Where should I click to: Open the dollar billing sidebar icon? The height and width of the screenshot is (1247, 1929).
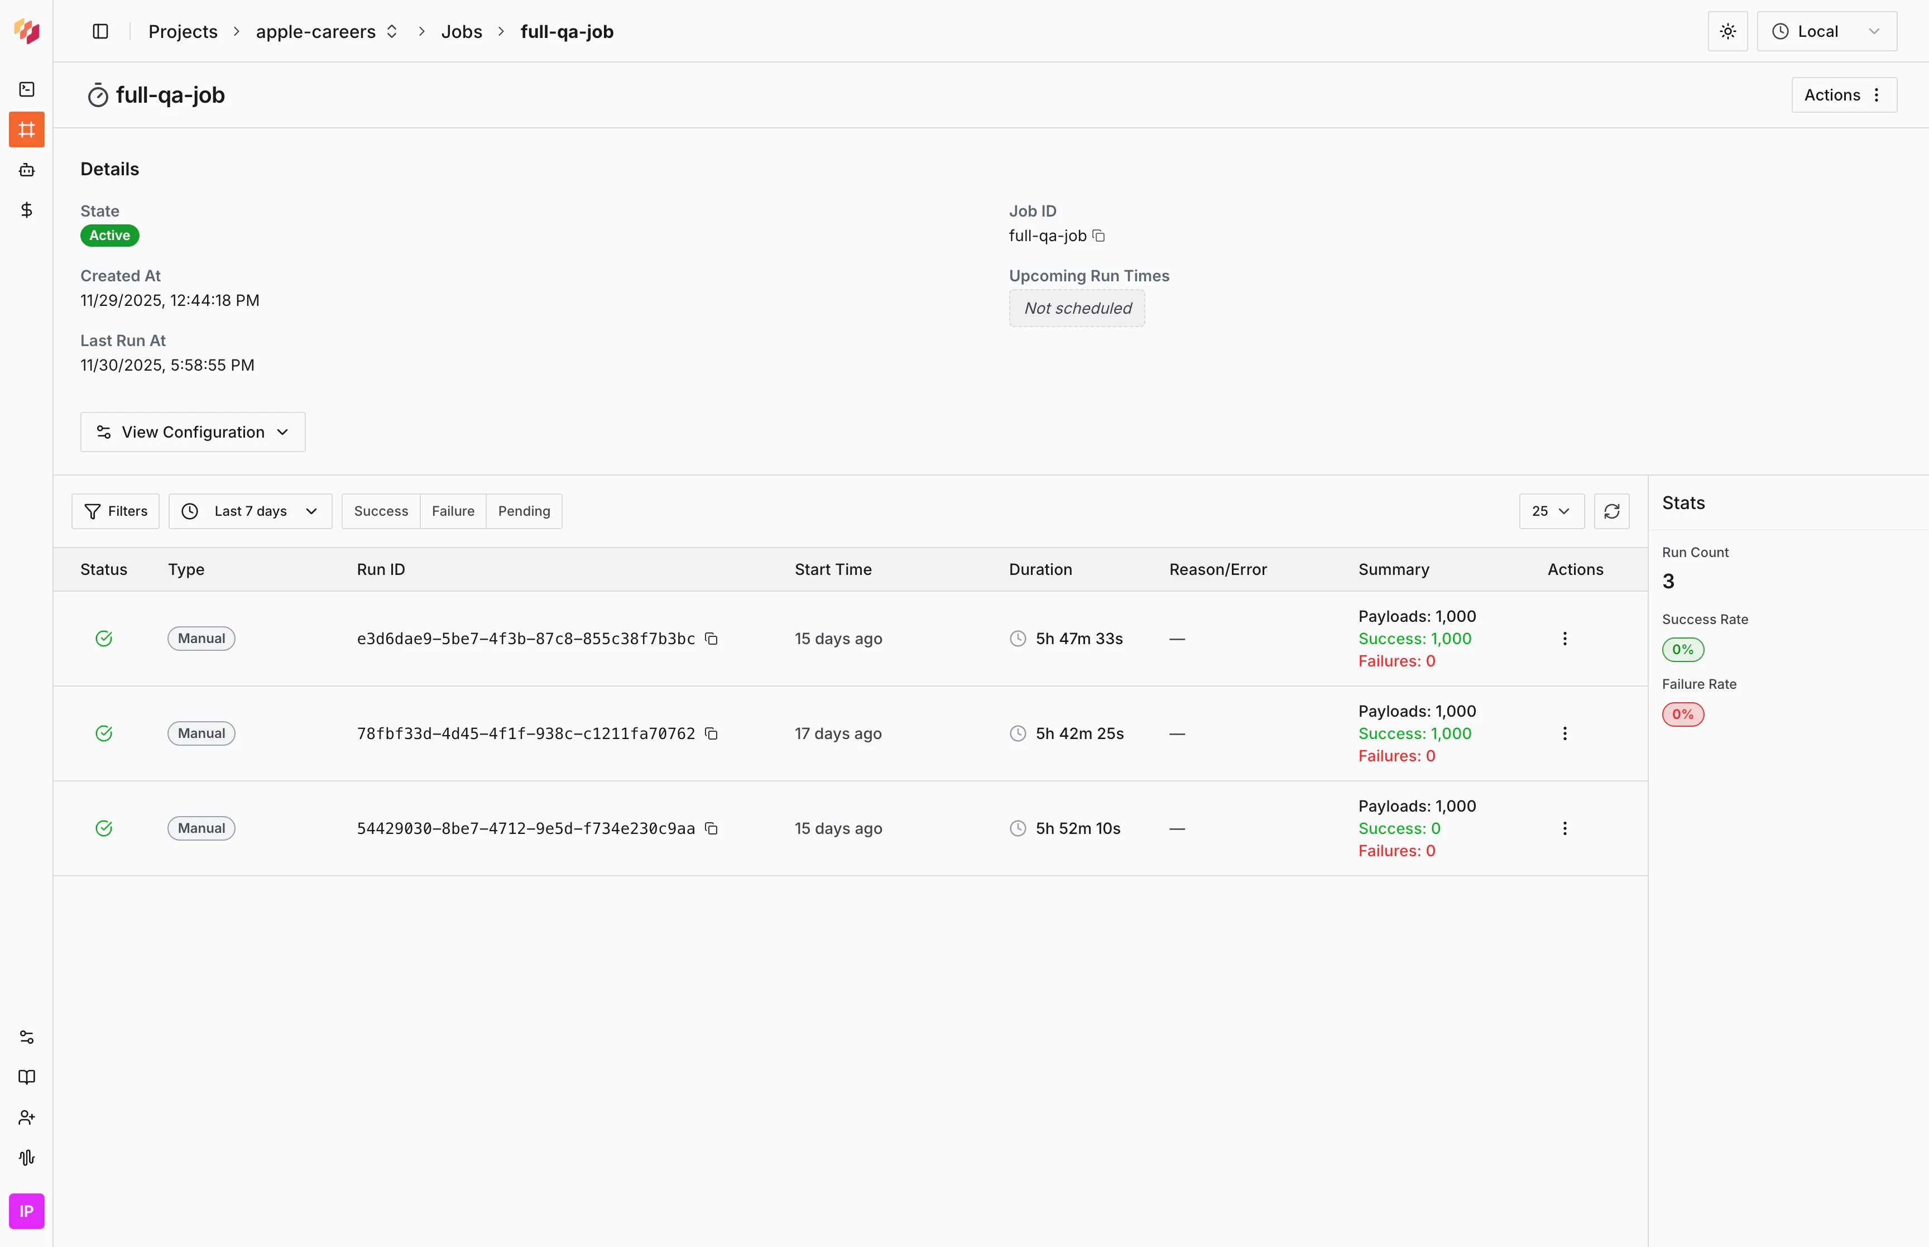click(x=27, y=210)
